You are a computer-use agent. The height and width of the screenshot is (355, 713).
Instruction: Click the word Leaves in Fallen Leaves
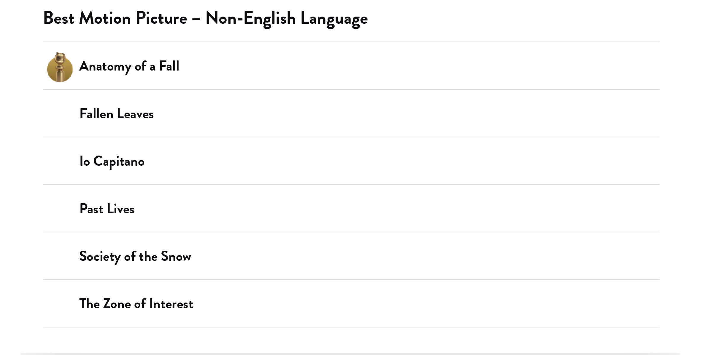tap(135, 114)
